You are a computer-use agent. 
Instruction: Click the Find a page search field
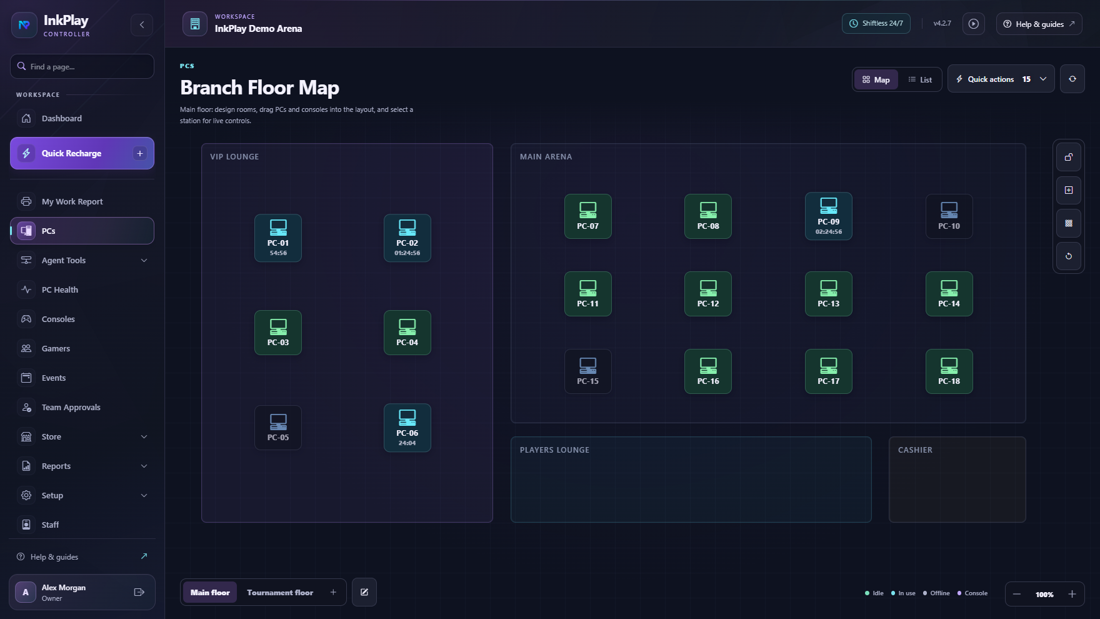[x=82, y=66]
